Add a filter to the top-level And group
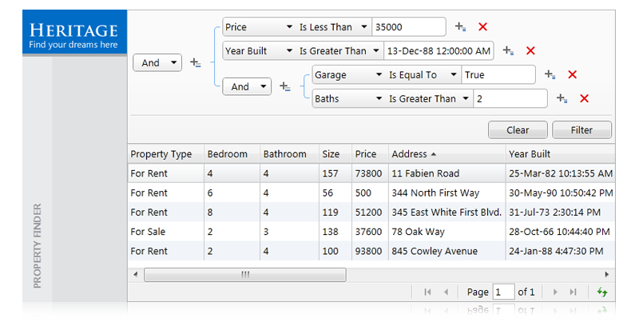The height and width of the screenshot is (326, 639). [x=196, y=63]
